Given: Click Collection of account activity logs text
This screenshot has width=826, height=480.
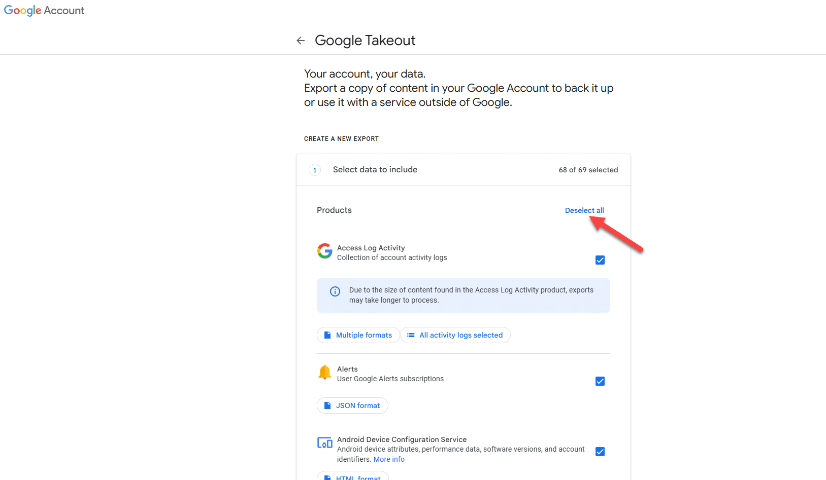Looking at the screenshot, I should [x=392, y=257].
